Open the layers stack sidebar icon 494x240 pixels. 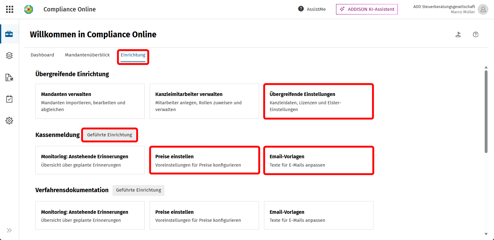(x=9, y=56)
